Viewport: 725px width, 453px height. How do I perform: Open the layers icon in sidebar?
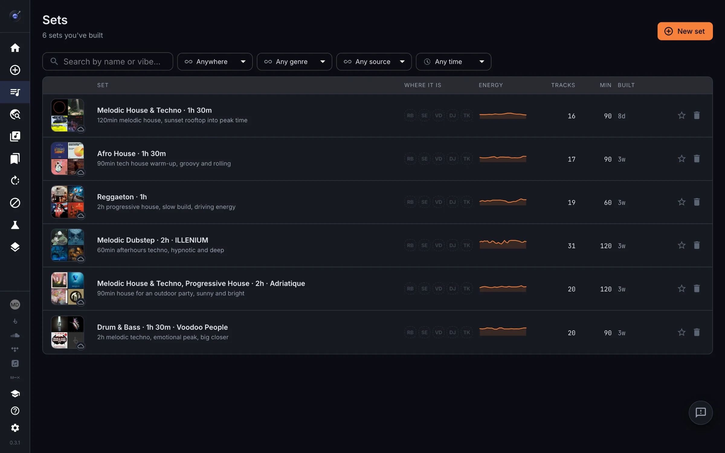15,247
